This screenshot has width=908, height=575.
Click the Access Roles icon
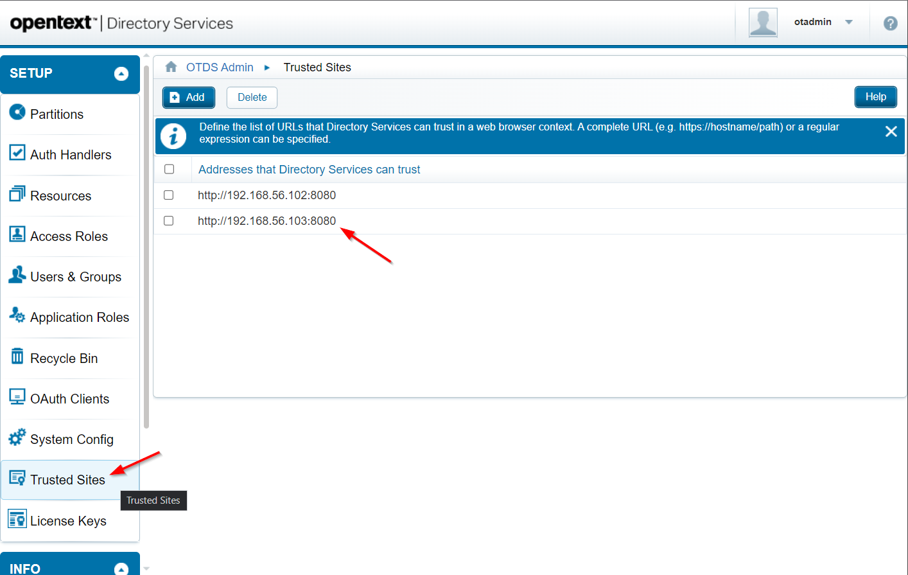(x=17, y=234)
